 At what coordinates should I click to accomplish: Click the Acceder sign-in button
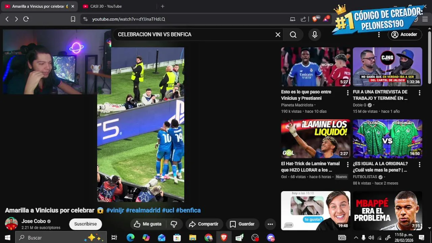pos(404,34)
